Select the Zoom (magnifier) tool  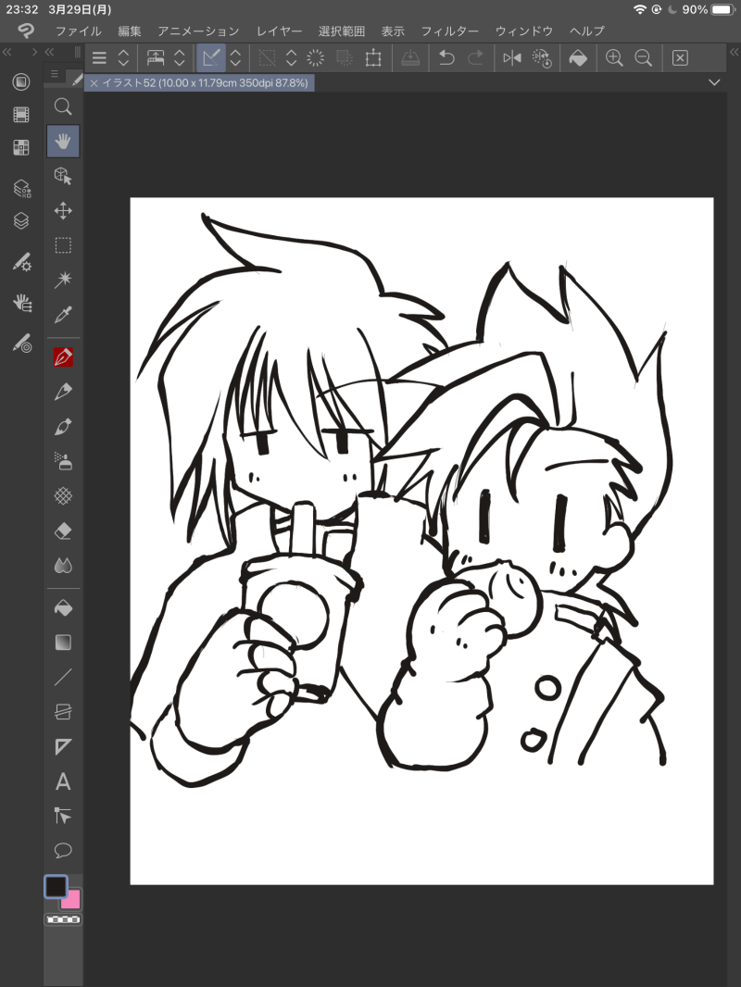[63, 106]
